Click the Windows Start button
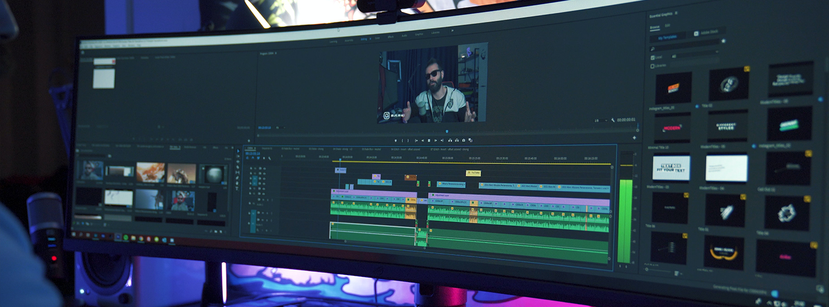This screenshot has height=307, width=829. 74,234
